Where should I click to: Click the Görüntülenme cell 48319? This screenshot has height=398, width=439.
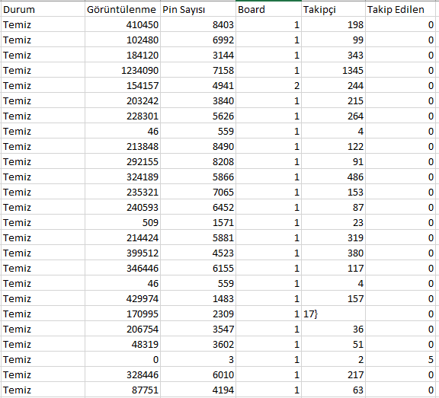(123, 344)
